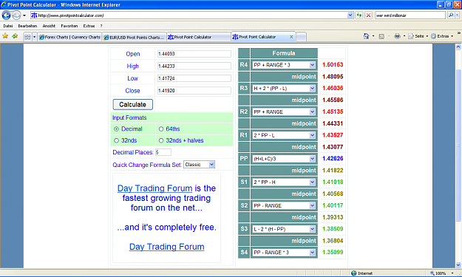Open the S2 formula dropdown
Image resolution: width=462 pixels, height=277 pixels.
point(284,205)
